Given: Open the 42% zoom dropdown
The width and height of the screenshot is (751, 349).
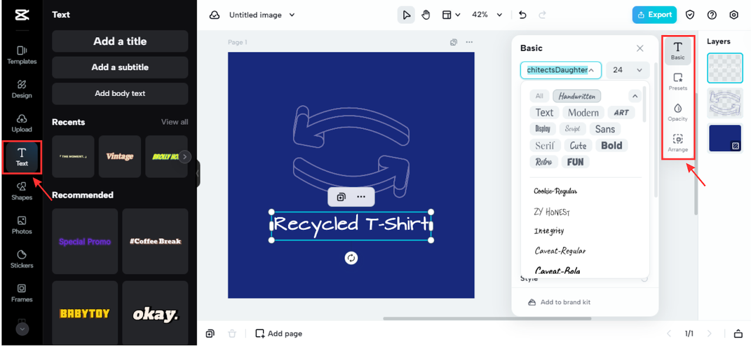Looking at the screenshot, I should (x=487, y=15).
